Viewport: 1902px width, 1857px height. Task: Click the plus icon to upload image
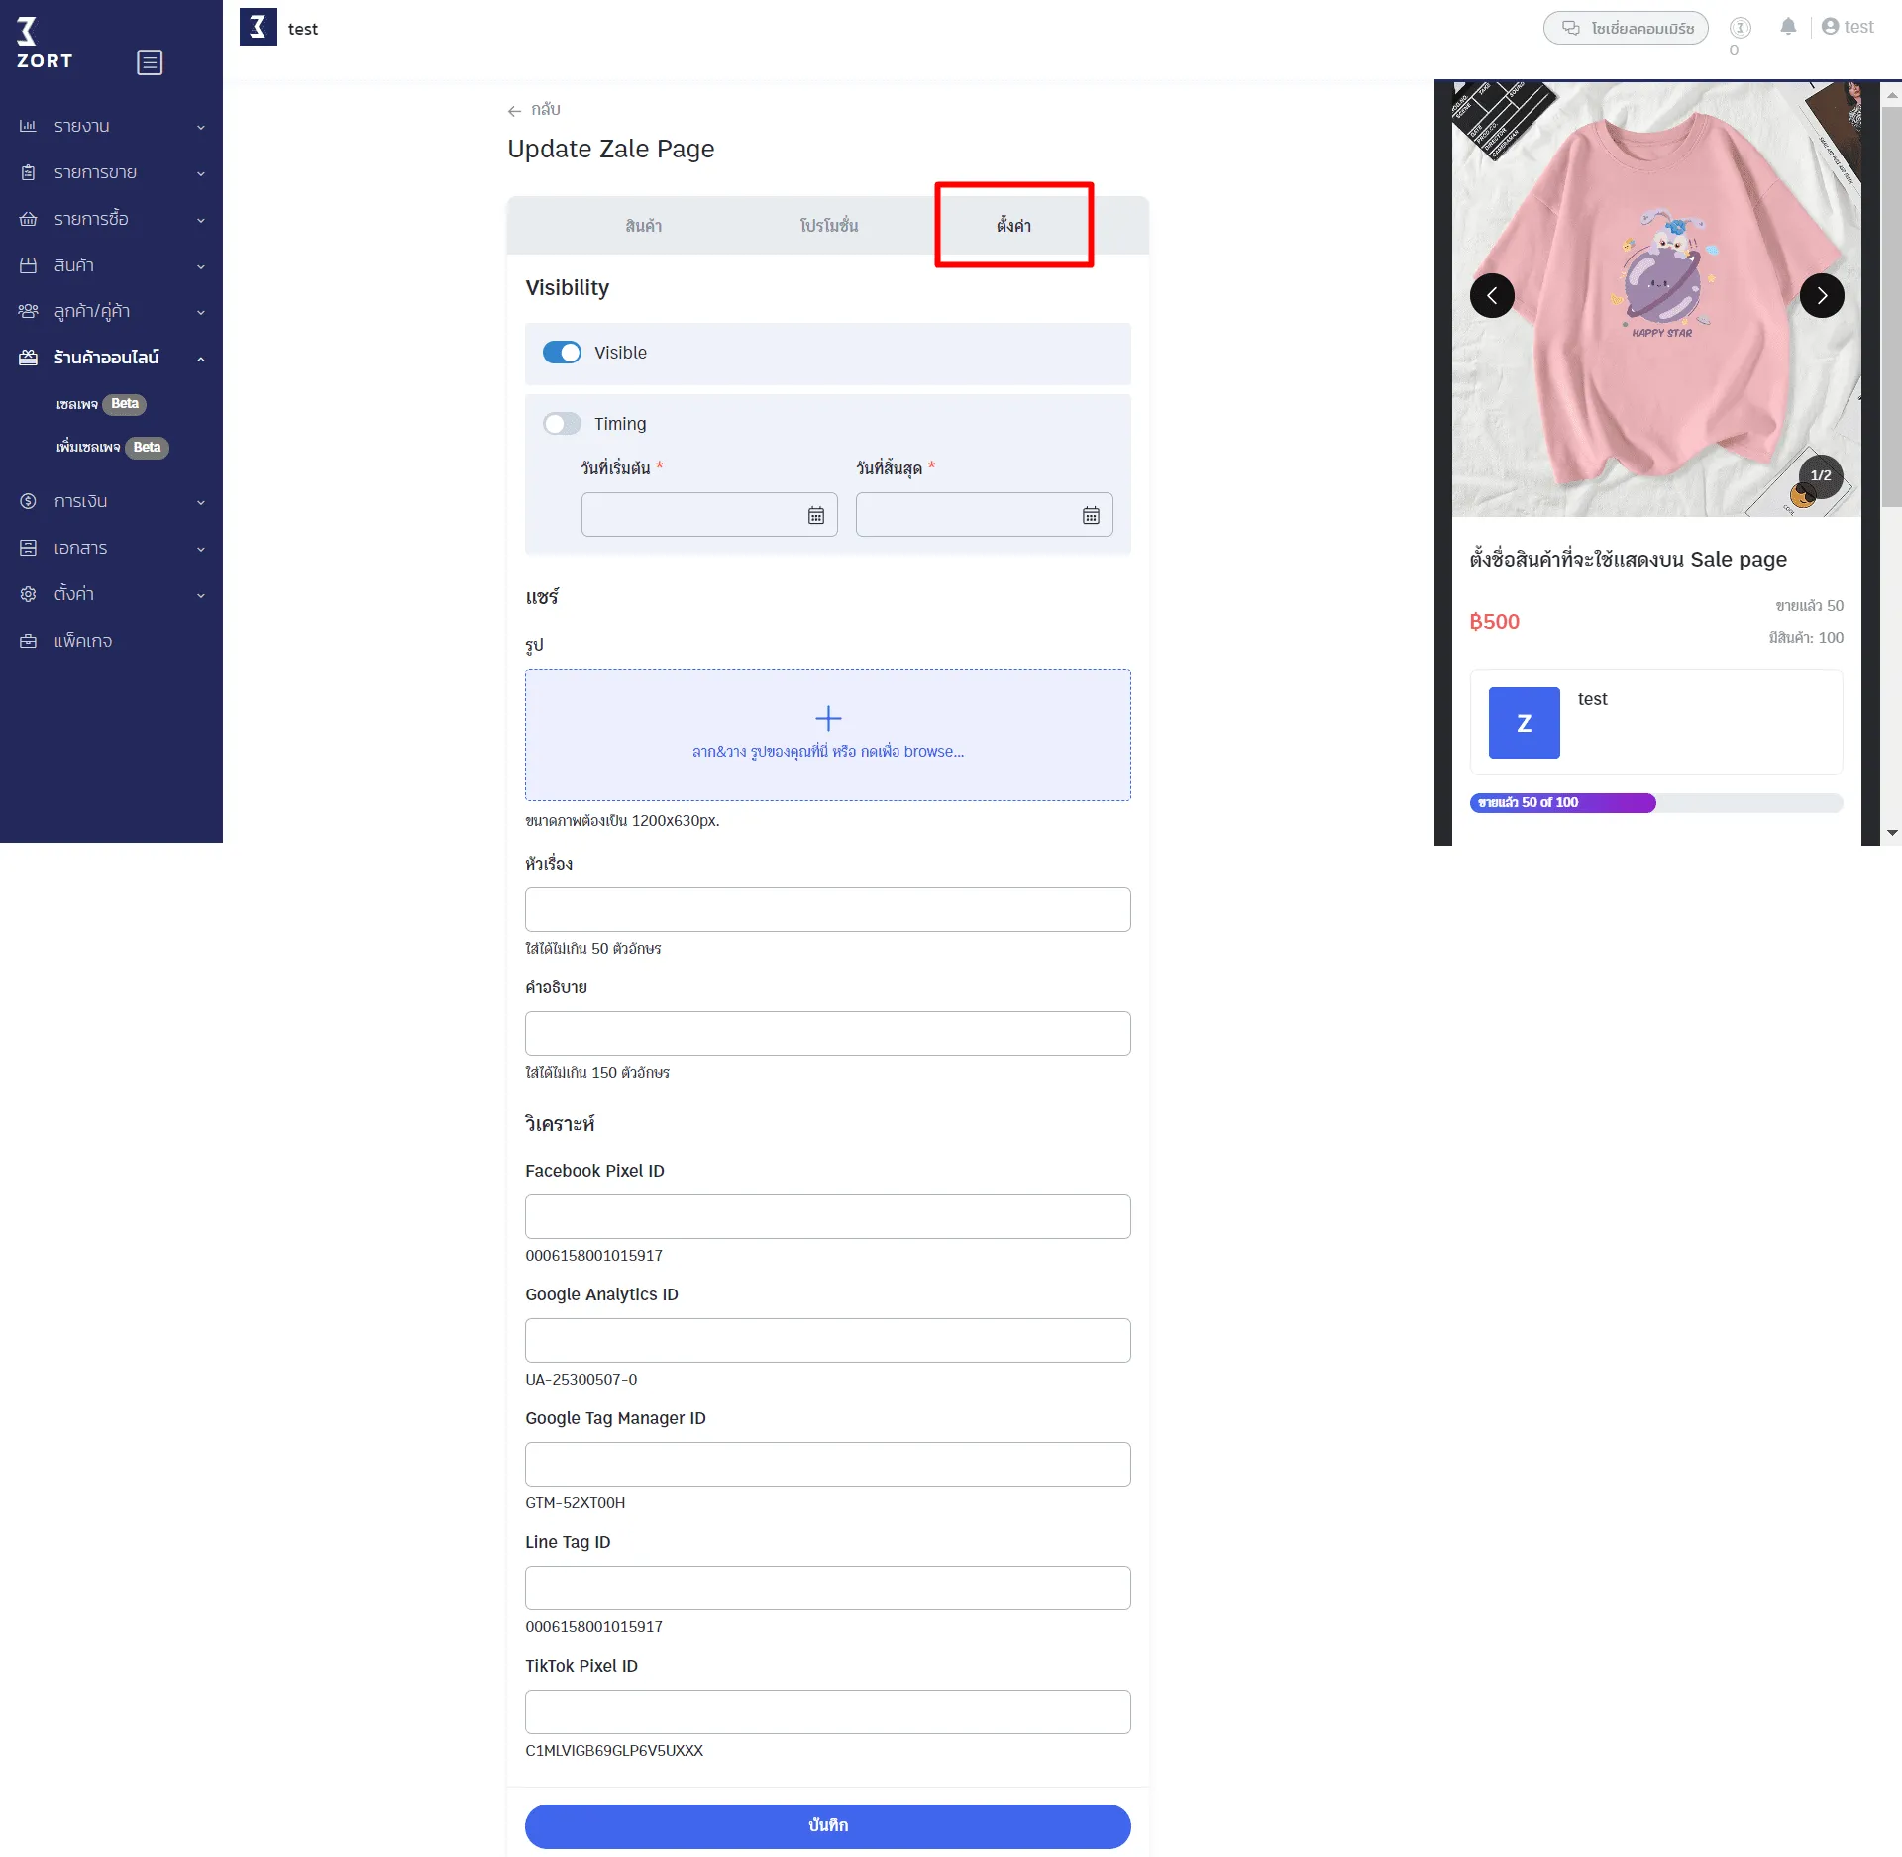827,718
